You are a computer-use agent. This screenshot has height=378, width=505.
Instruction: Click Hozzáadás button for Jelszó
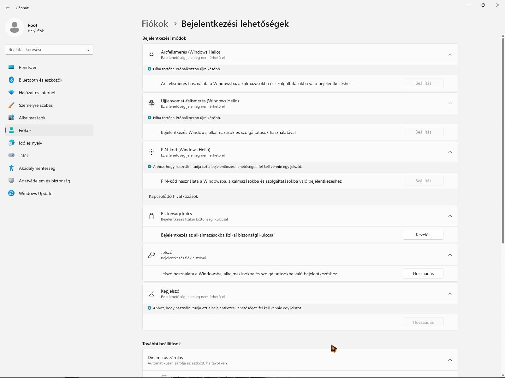tap(423, 273)
